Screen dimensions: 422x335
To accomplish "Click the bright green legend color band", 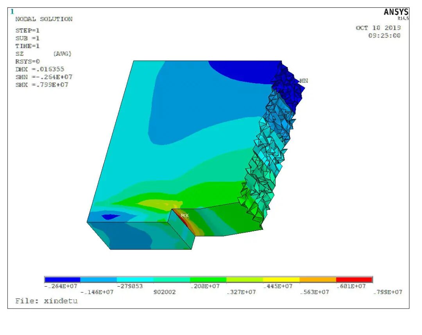I will point(208,279).
